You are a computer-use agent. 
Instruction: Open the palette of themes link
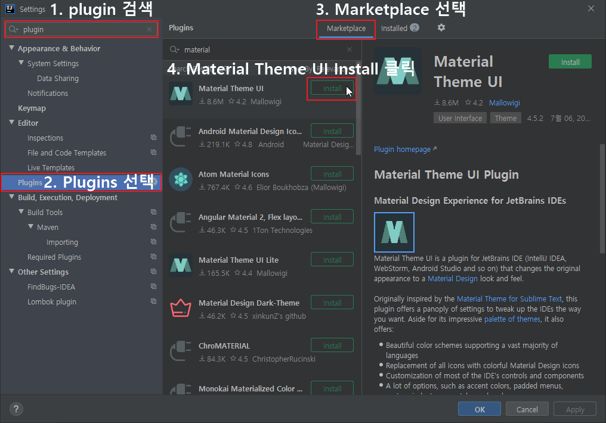pyautogui.click(x=512, y=319)
